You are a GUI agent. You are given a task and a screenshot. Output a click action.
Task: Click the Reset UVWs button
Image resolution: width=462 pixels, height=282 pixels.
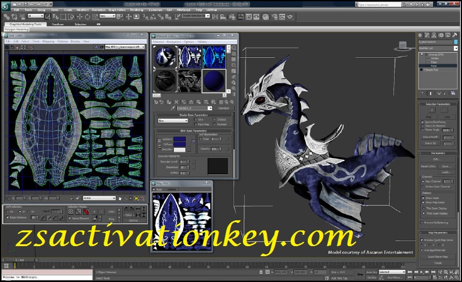(x=428, y=166)
